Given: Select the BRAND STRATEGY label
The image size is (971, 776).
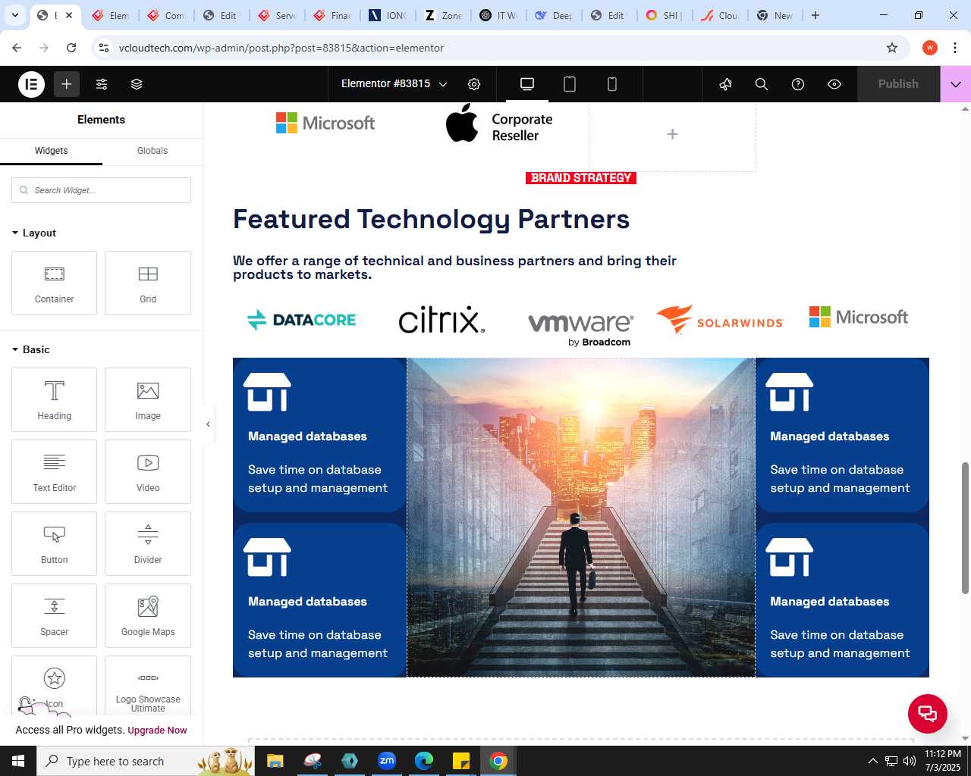Looking at the screenshot, I should click(x=581, y=178).
